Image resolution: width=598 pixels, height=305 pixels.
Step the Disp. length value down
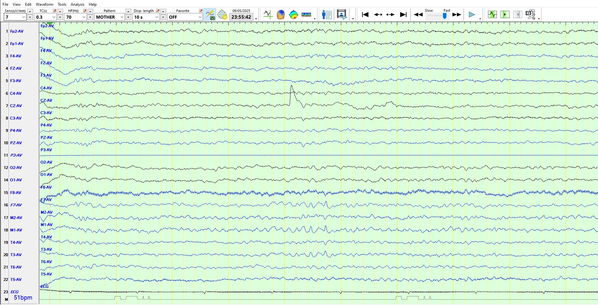(x=163, y=17)
